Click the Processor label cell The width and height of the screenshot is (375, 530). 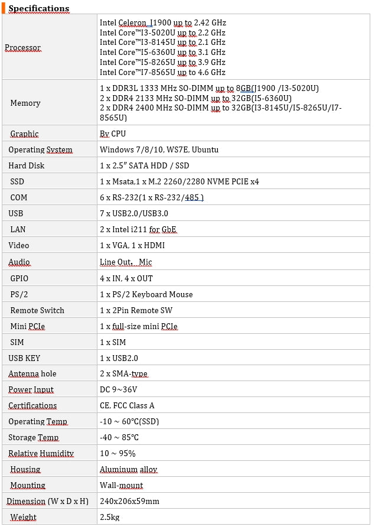pyautogui.click(x=23, y=48)
